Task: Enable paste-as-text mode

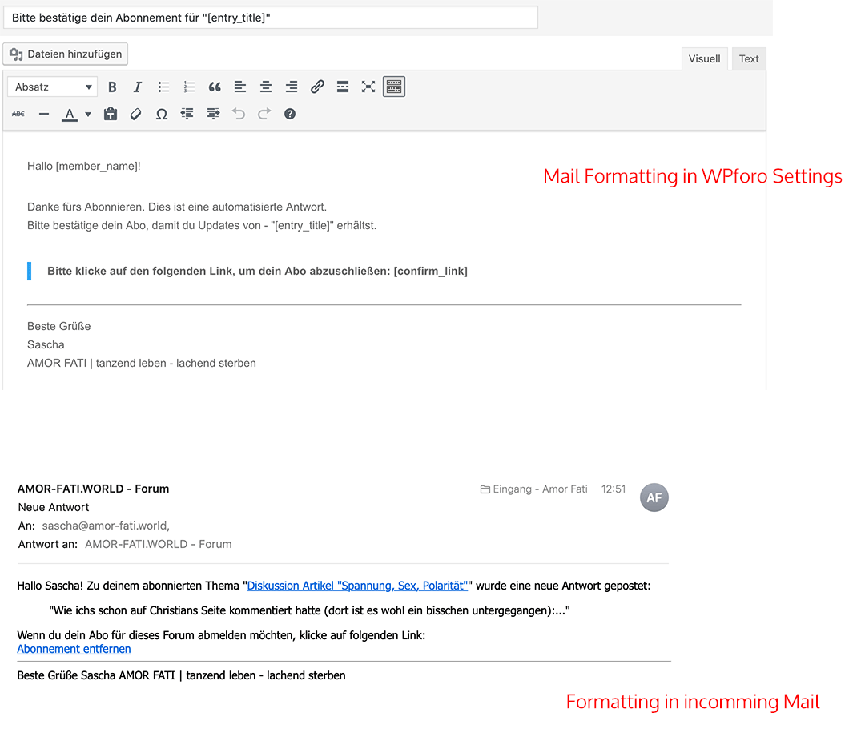Action: tap(110, 114)
